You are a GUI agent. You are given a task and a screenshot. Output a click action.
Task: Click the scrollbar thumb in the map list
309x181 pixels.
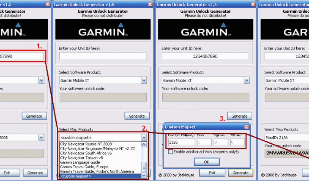[144, 167]
